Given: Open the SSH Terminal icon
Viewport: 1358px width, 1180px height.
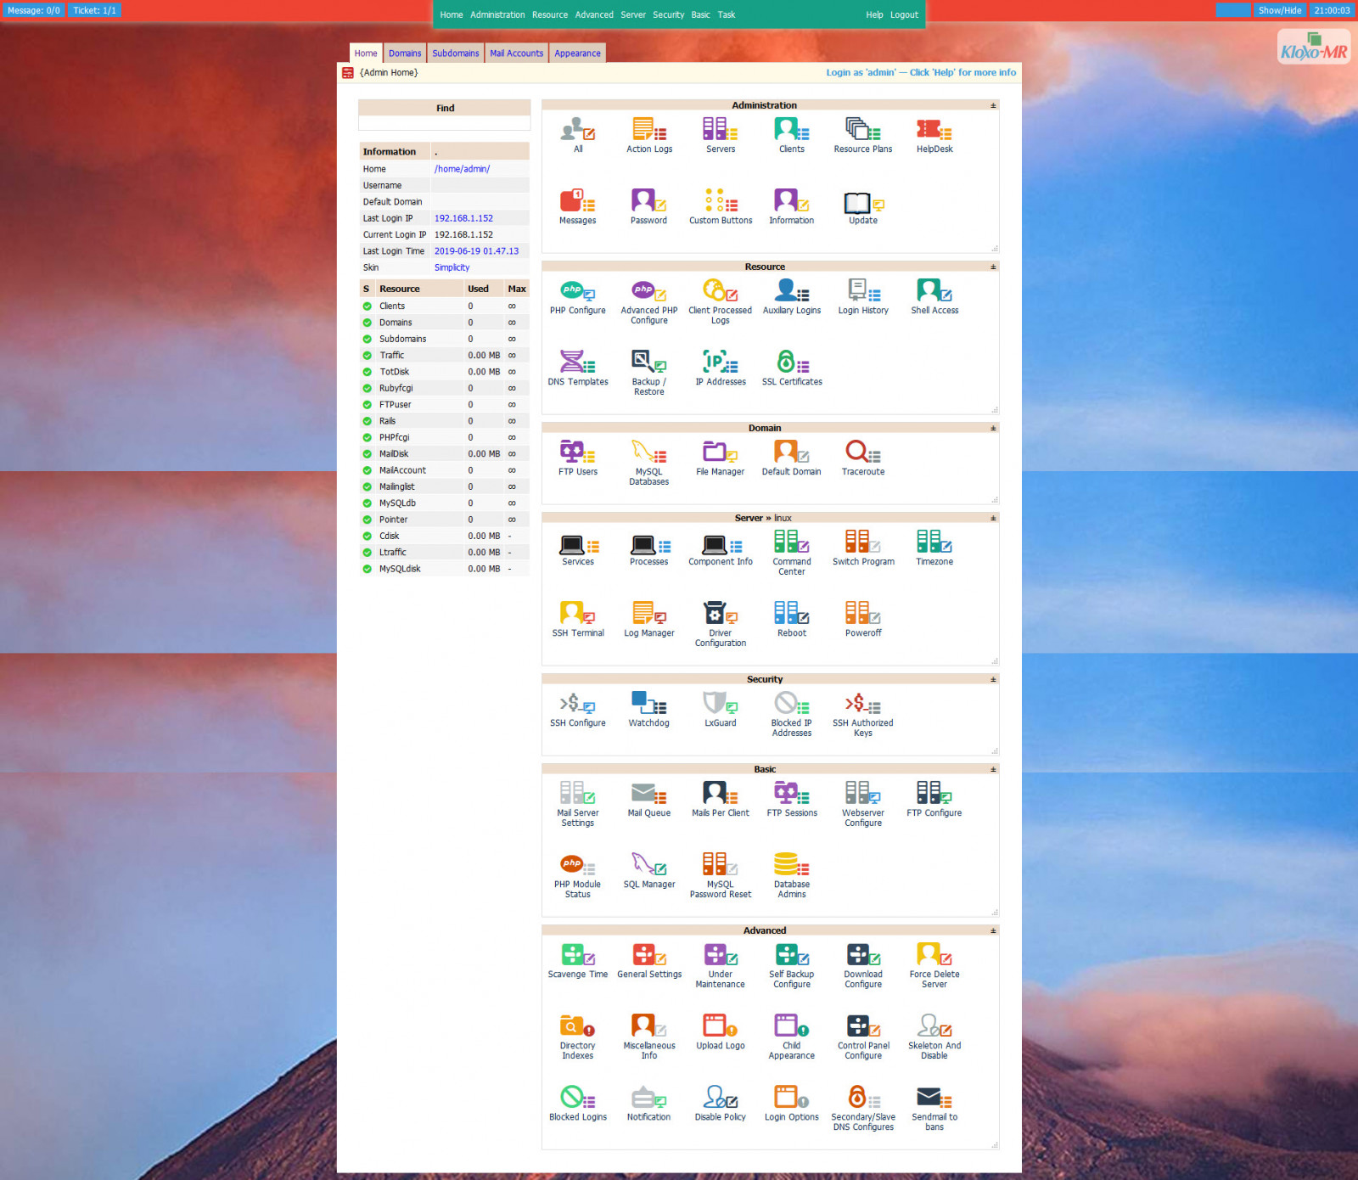Looking at the screenshot, I should coord(577,618).
